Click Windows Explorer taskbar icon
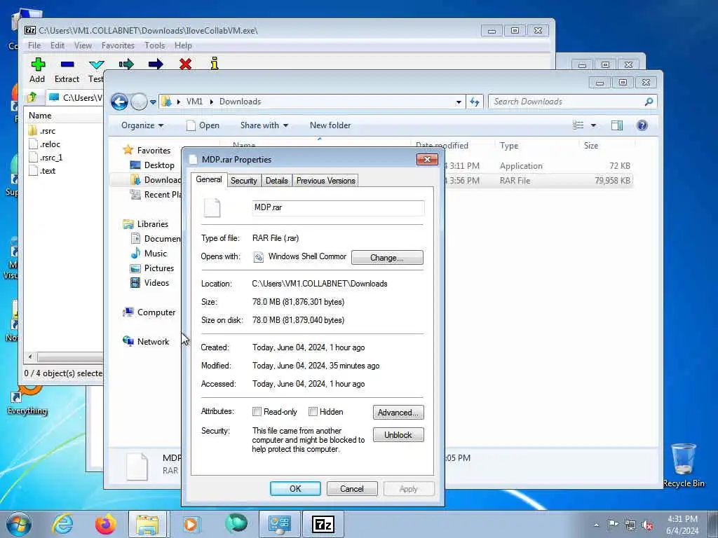The image size is (718, 538). tap(147, 524)
